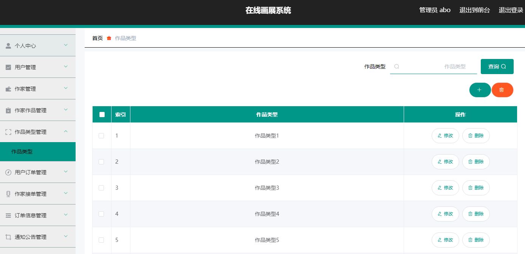
Task: Click table cell 作品类型5
Action: click(x=267, y=240)
